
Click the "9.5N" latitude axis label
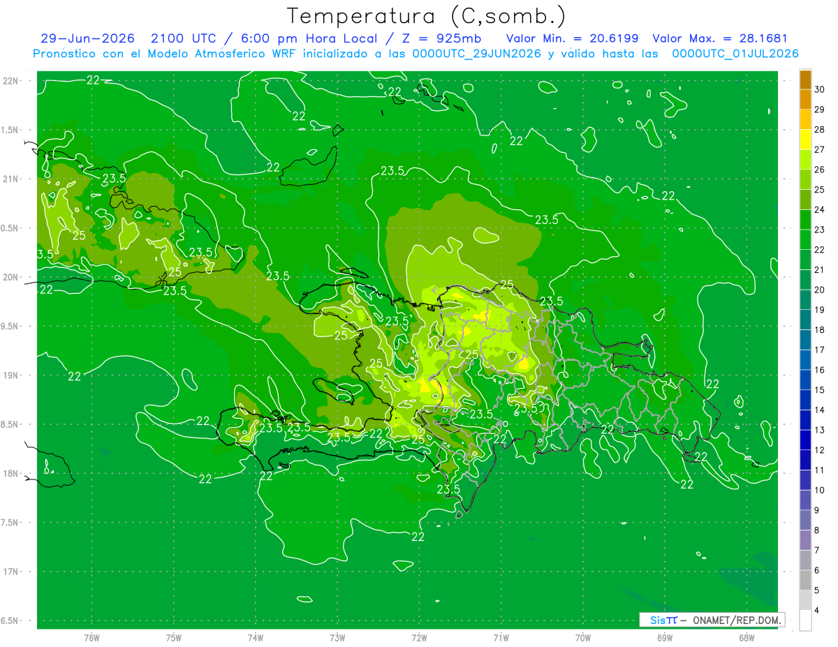[x=10, y=326]
